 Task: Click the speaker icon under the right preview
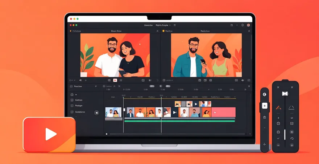click(x=243, y=80)
